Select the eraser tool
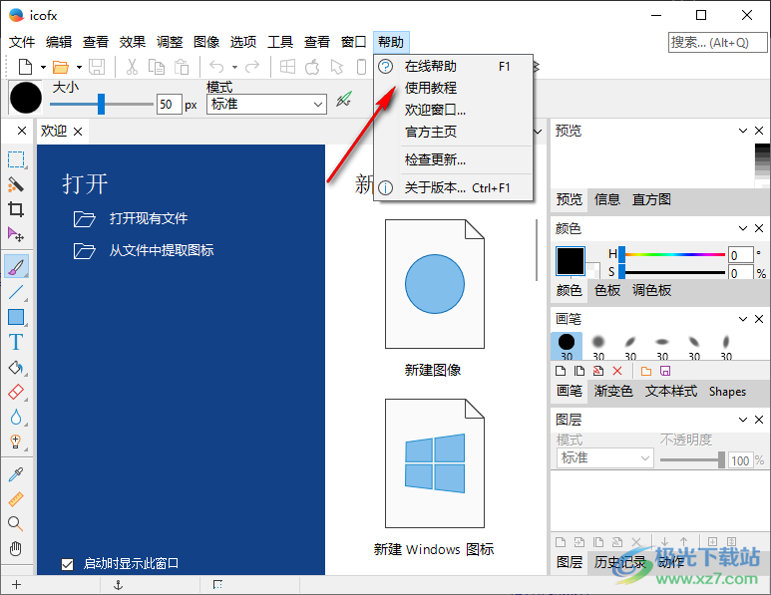 pos(16,393)
